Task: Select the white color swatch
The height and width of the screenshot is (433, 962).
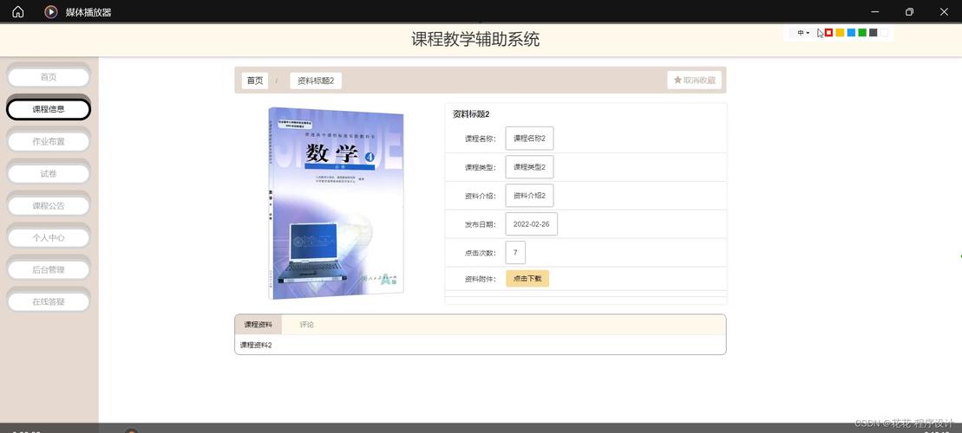Action: click(x=884, y=32)
